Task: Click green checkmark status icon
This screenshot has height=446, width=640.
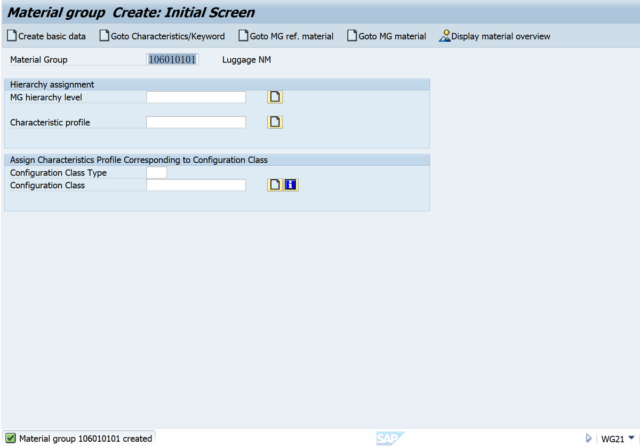Action: [11, 438]
